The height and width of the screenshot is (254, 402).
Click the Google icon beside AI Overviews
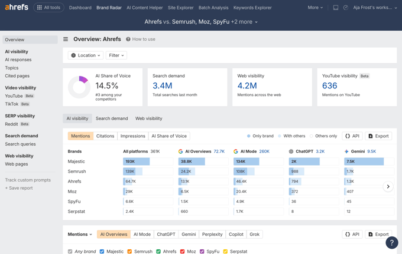pyautogui.click(x=180, y=151)
